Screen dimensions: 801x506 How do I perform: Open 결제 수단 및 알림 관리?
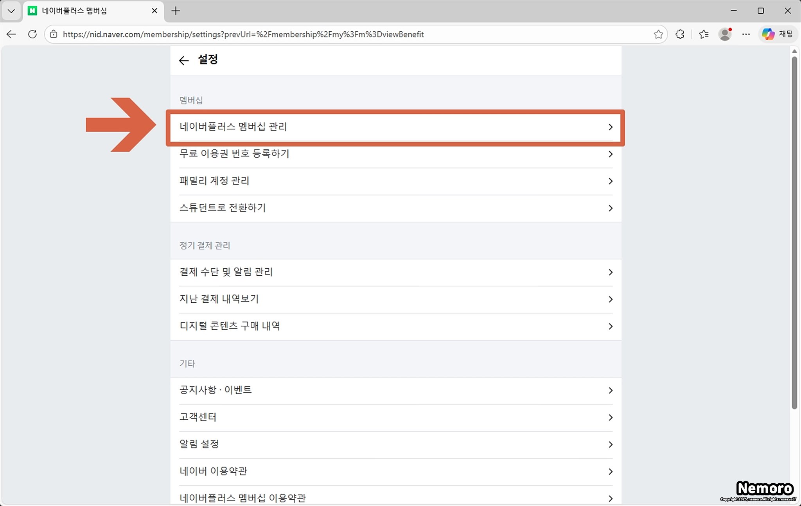click(226, 272)
